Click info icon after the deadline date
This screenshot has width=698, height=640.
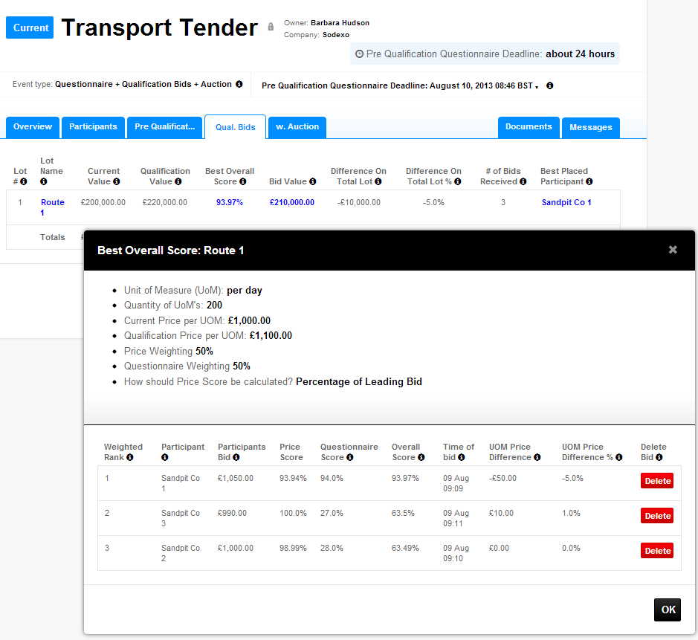[x=550, y=85]
